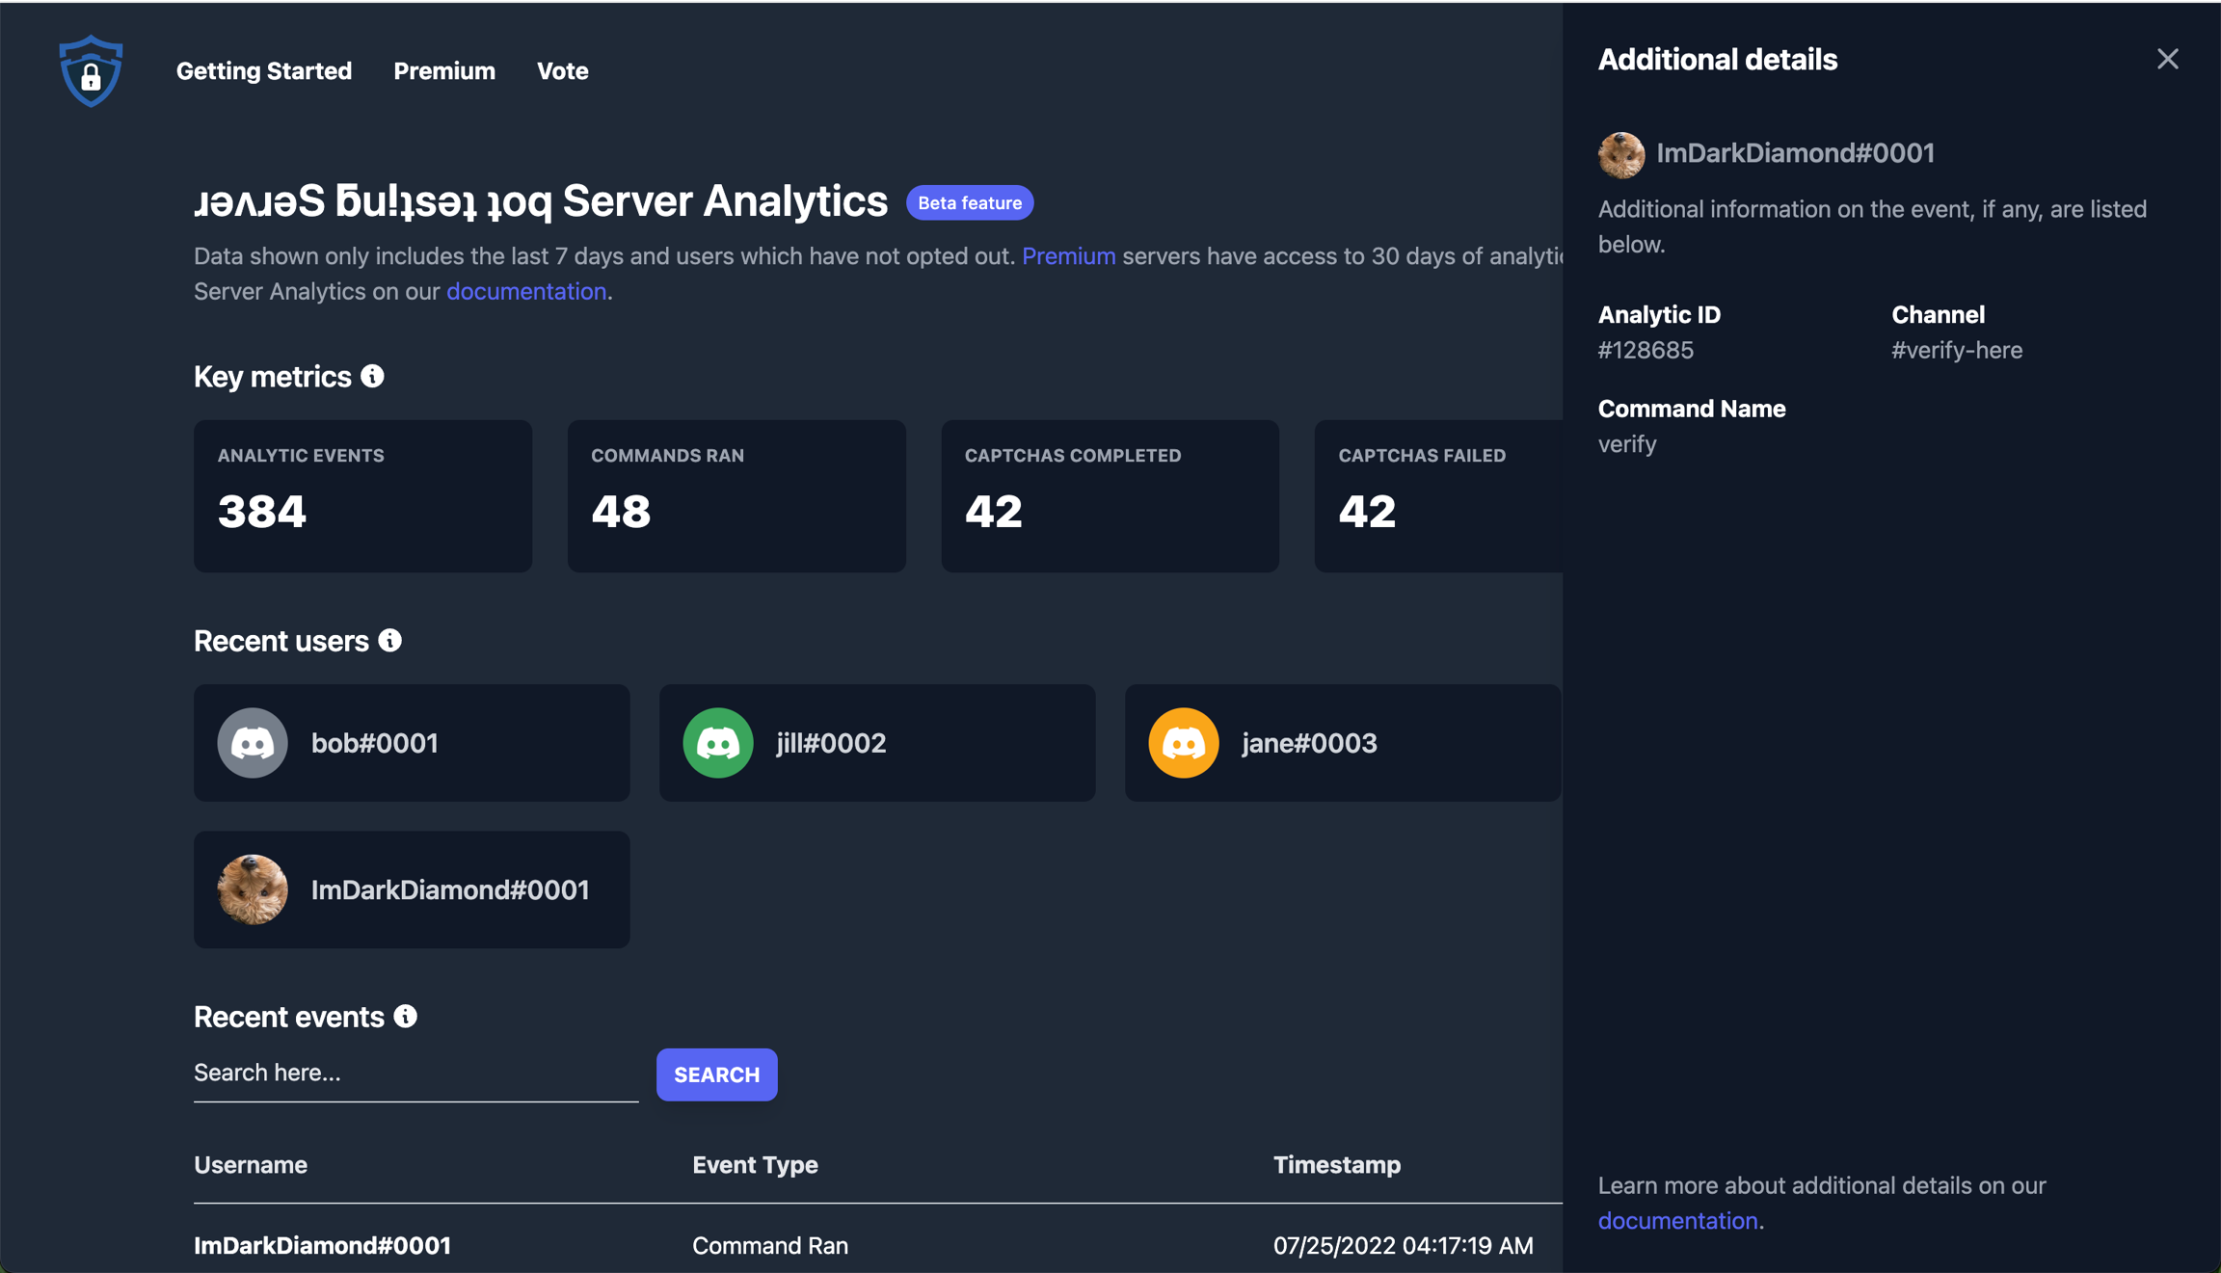Open the Server Analytics documentation link

tap(525, 290)
